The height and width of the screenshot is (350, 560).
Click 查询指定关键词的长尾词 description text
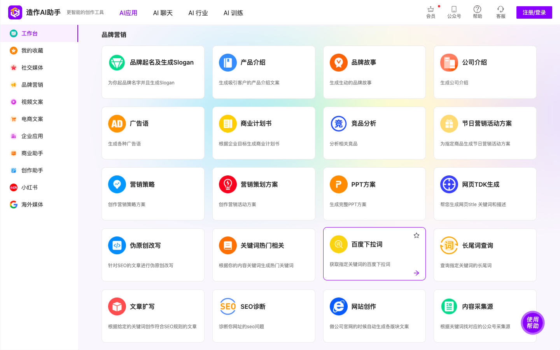point(466,266)
